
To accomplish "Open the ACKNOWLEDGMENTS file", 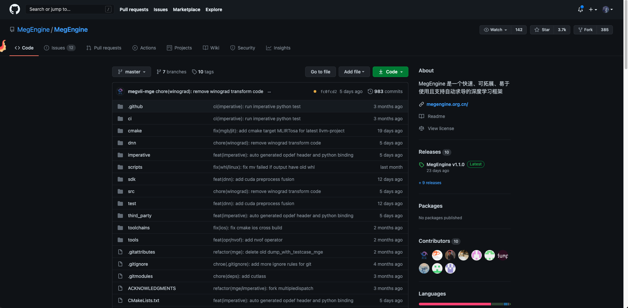I will [x=152, y=288].
